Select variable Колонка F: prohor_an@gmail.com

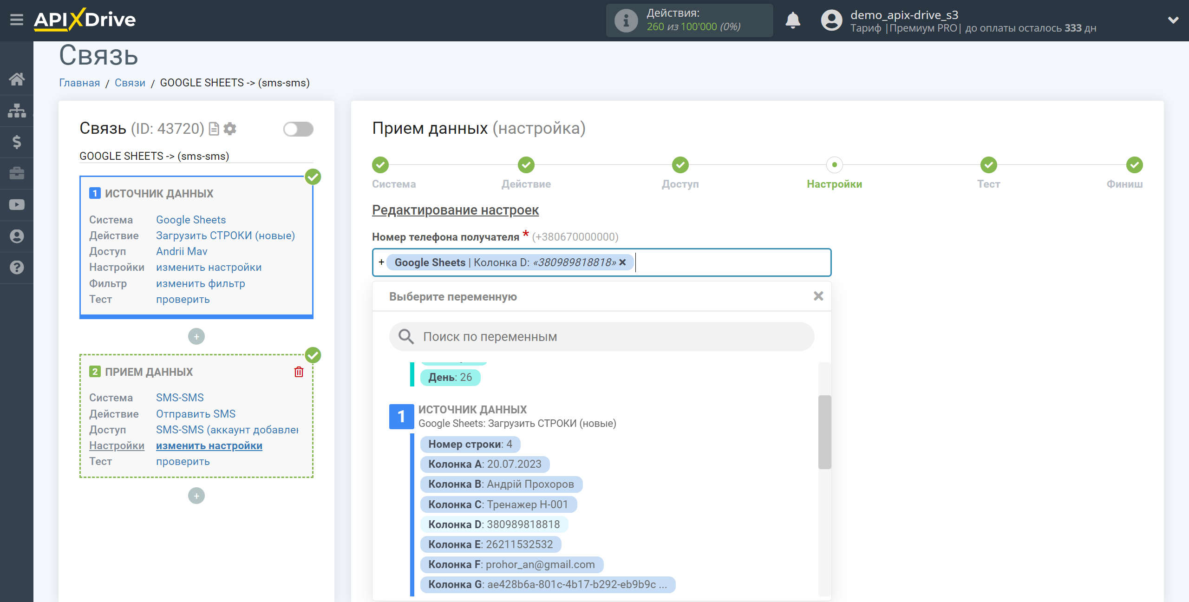511,564
